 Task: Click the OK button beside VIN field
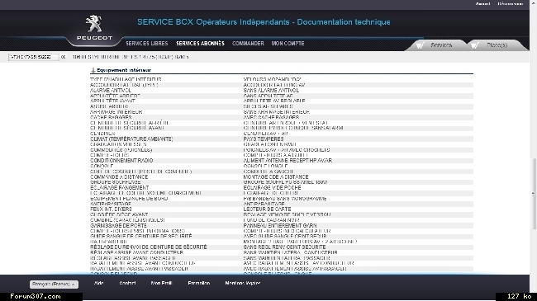pos(63,57)
